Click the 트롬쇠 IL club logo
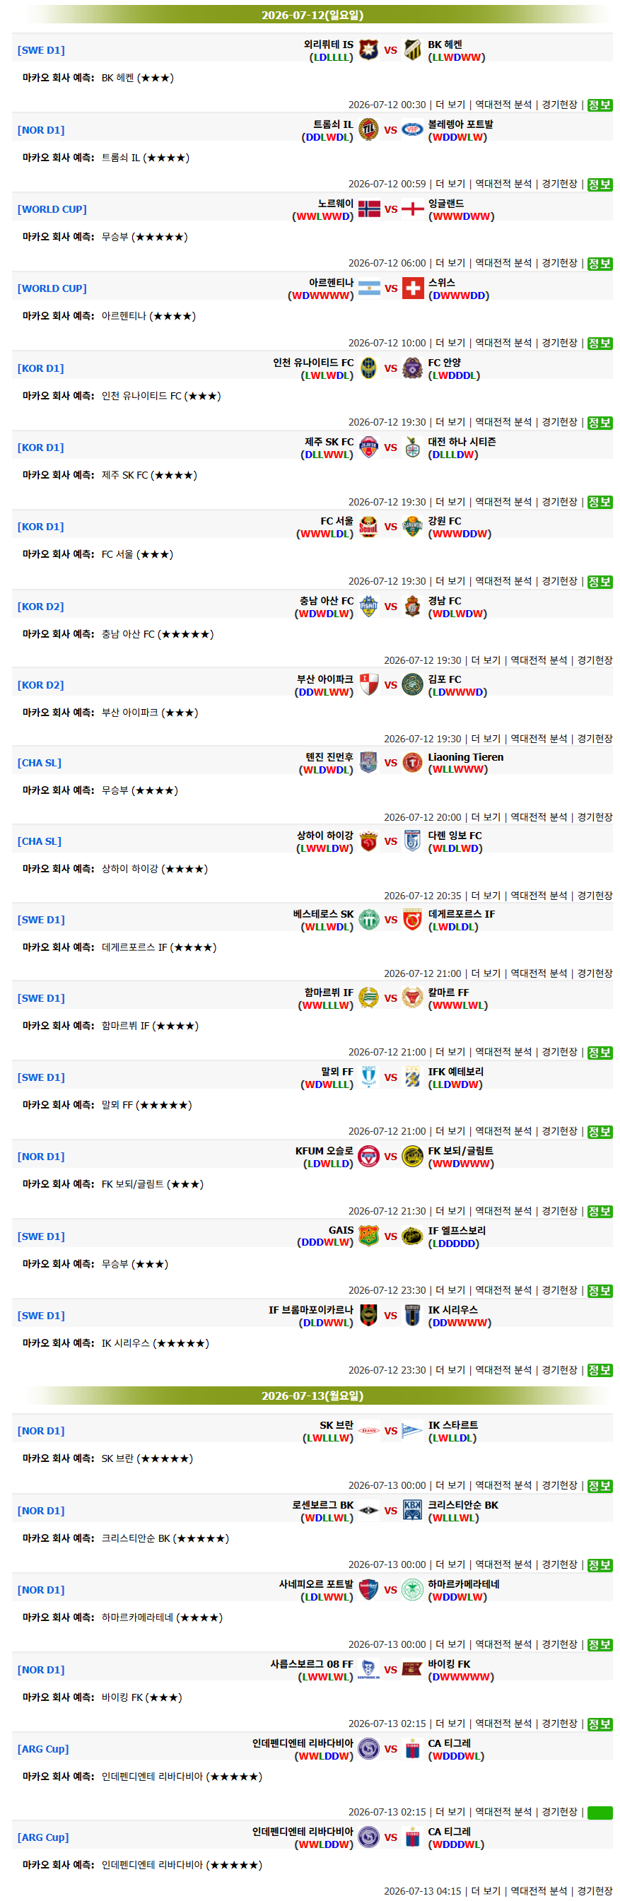Image resolution: width=620 pixels, height=1901 pixels. coord(368,130)
